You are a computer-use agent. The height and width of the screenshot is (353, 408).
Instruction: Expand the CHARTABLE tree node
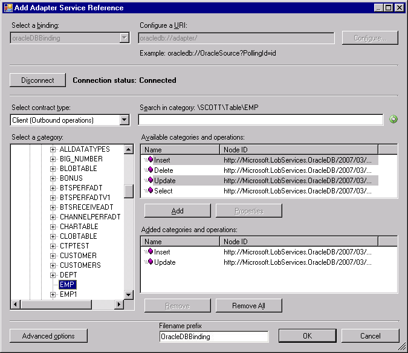pyautogui.click(x=53, y=227)
